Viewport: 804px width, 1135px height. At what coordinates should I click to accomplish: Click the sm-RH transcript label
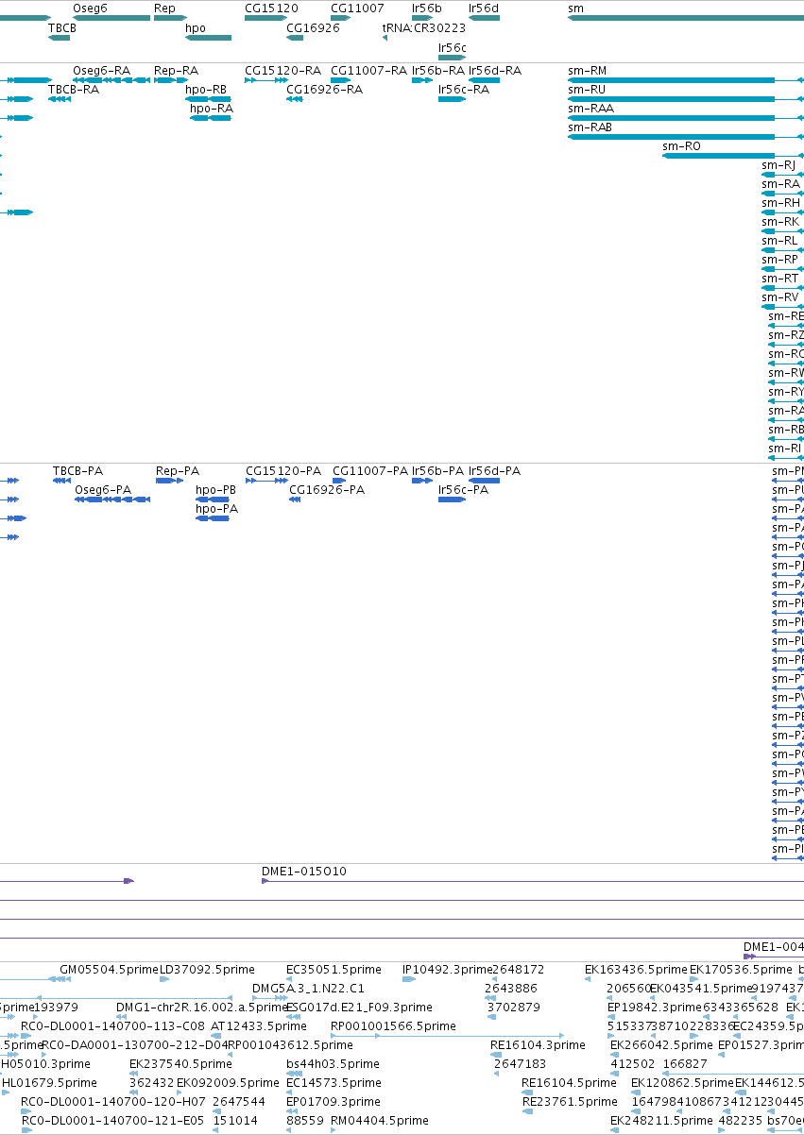(780, 202)
